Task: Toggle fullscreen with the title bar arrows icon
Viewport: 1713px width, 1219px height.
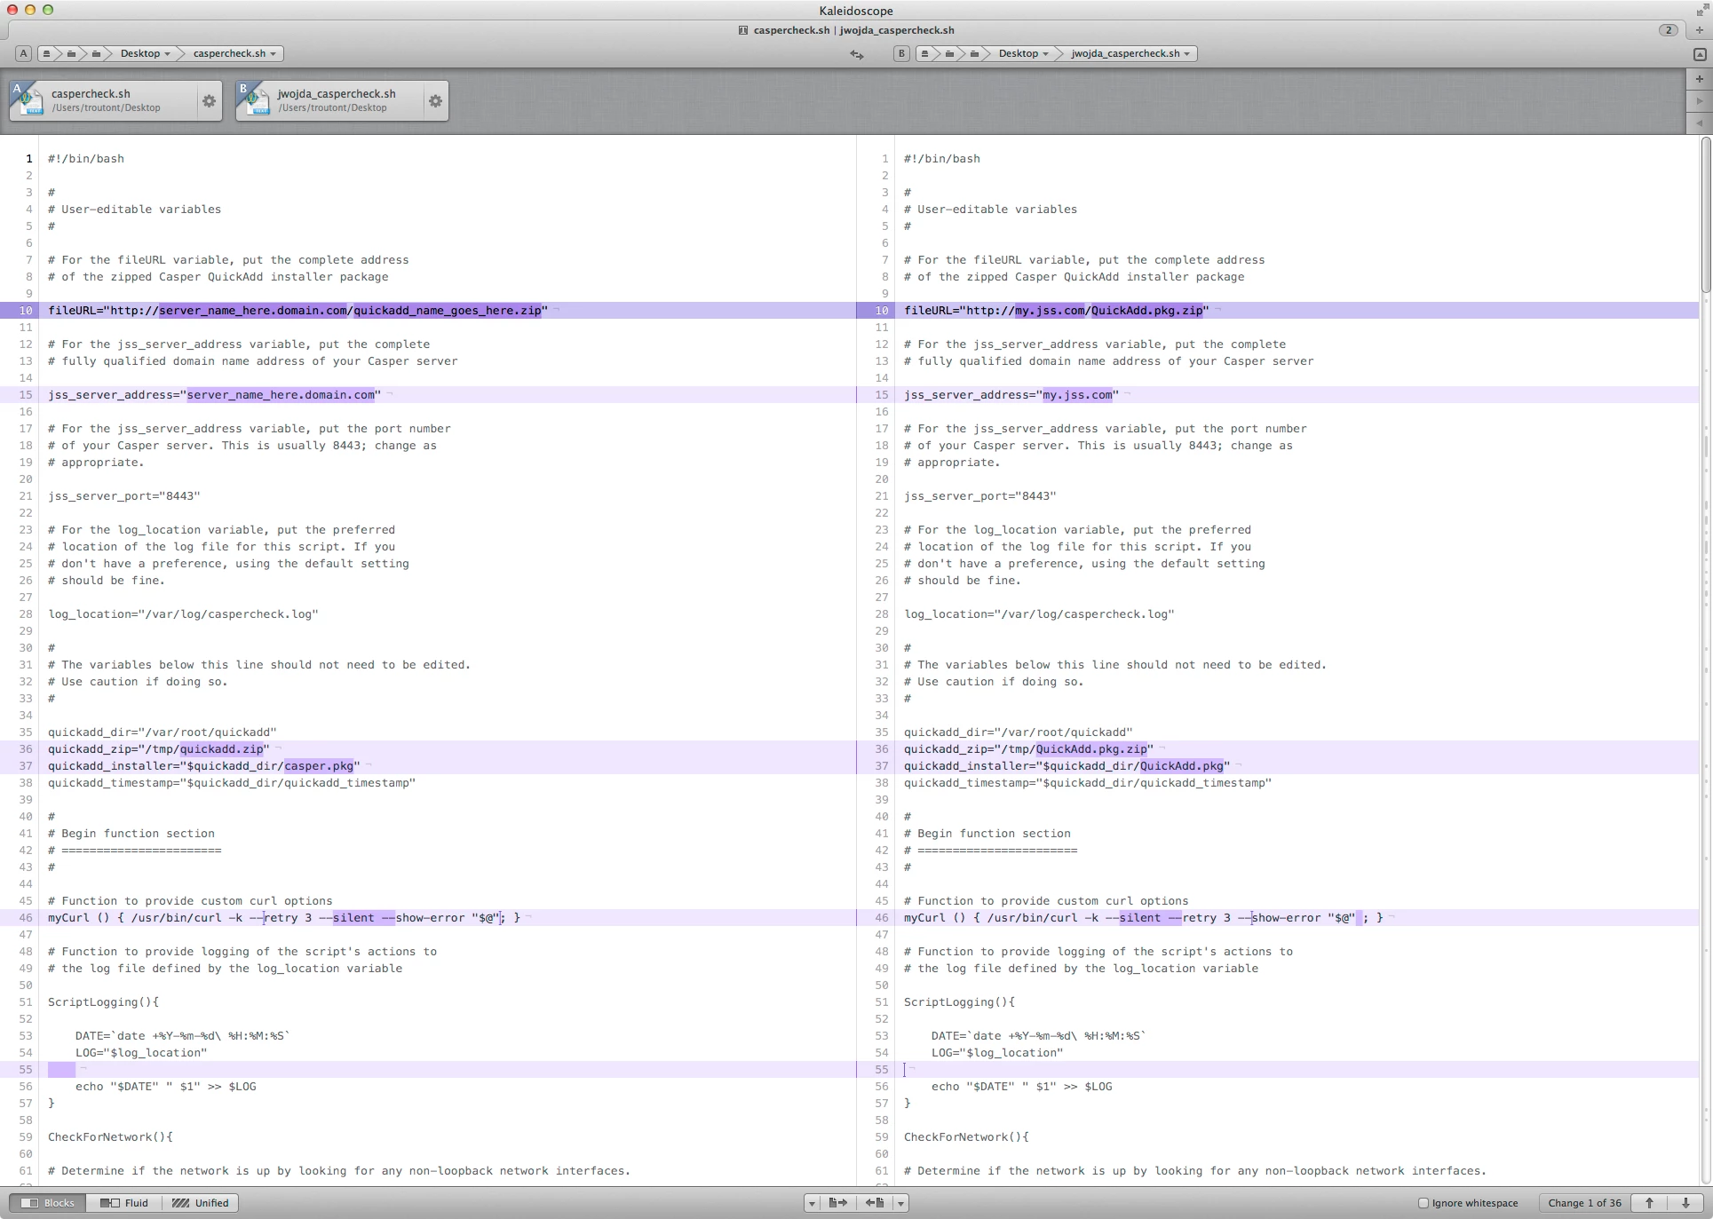Action: point(1701,11)
